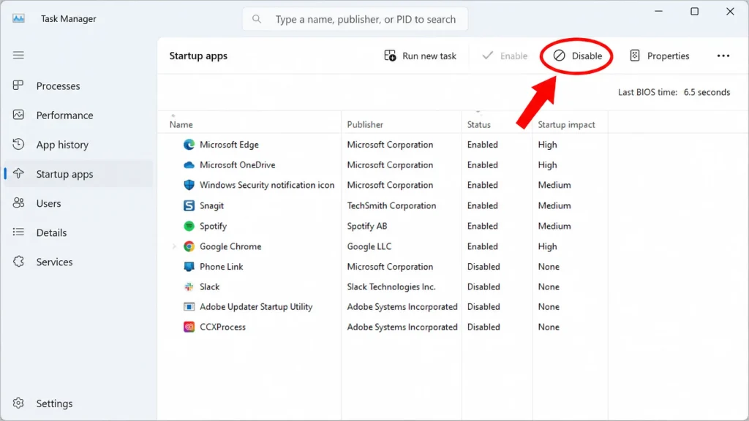Click the Properties toolbar icon
The height and width of the screenshot is (421, 749).
(x=634, y=56)
